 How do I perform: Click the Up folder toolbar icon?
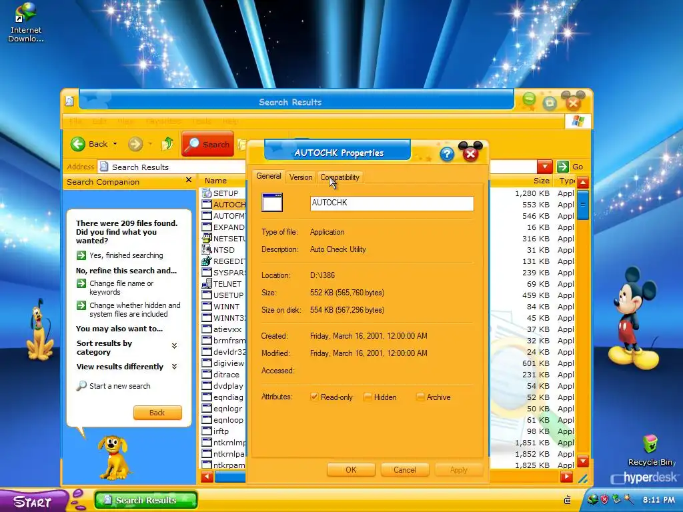click(x=167, y=144)
